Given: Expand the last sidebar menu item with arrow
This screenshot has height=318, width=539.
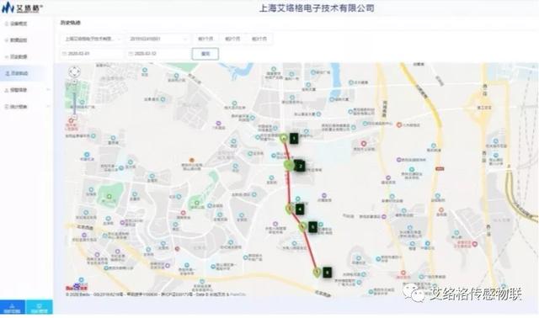Looking at the screenshot, I should point(27,107).
